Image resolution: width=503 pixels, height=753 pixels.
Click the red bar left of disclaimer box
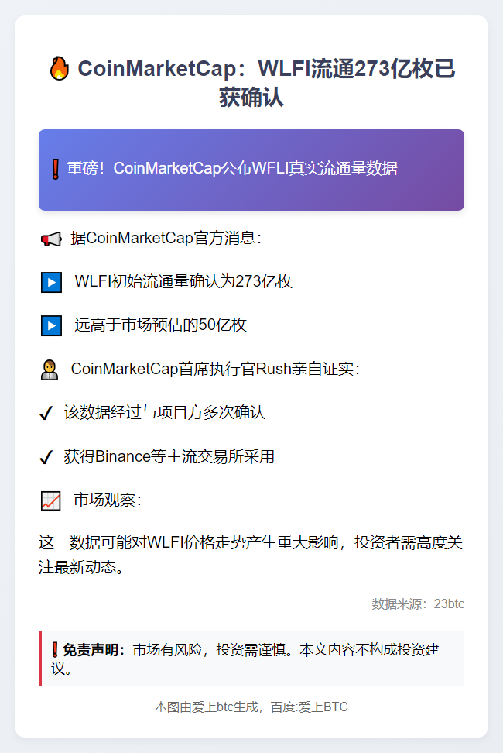(x=40, y=658)
